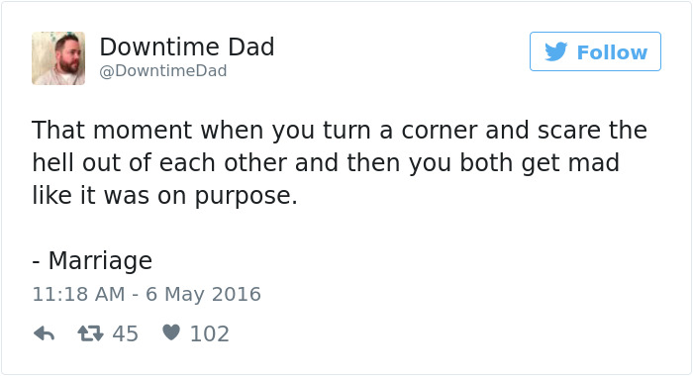Open the 11:18 AM - 6 May 2016 timestamp
This screenshot has height=376, width=693.
tap(147, 294)
